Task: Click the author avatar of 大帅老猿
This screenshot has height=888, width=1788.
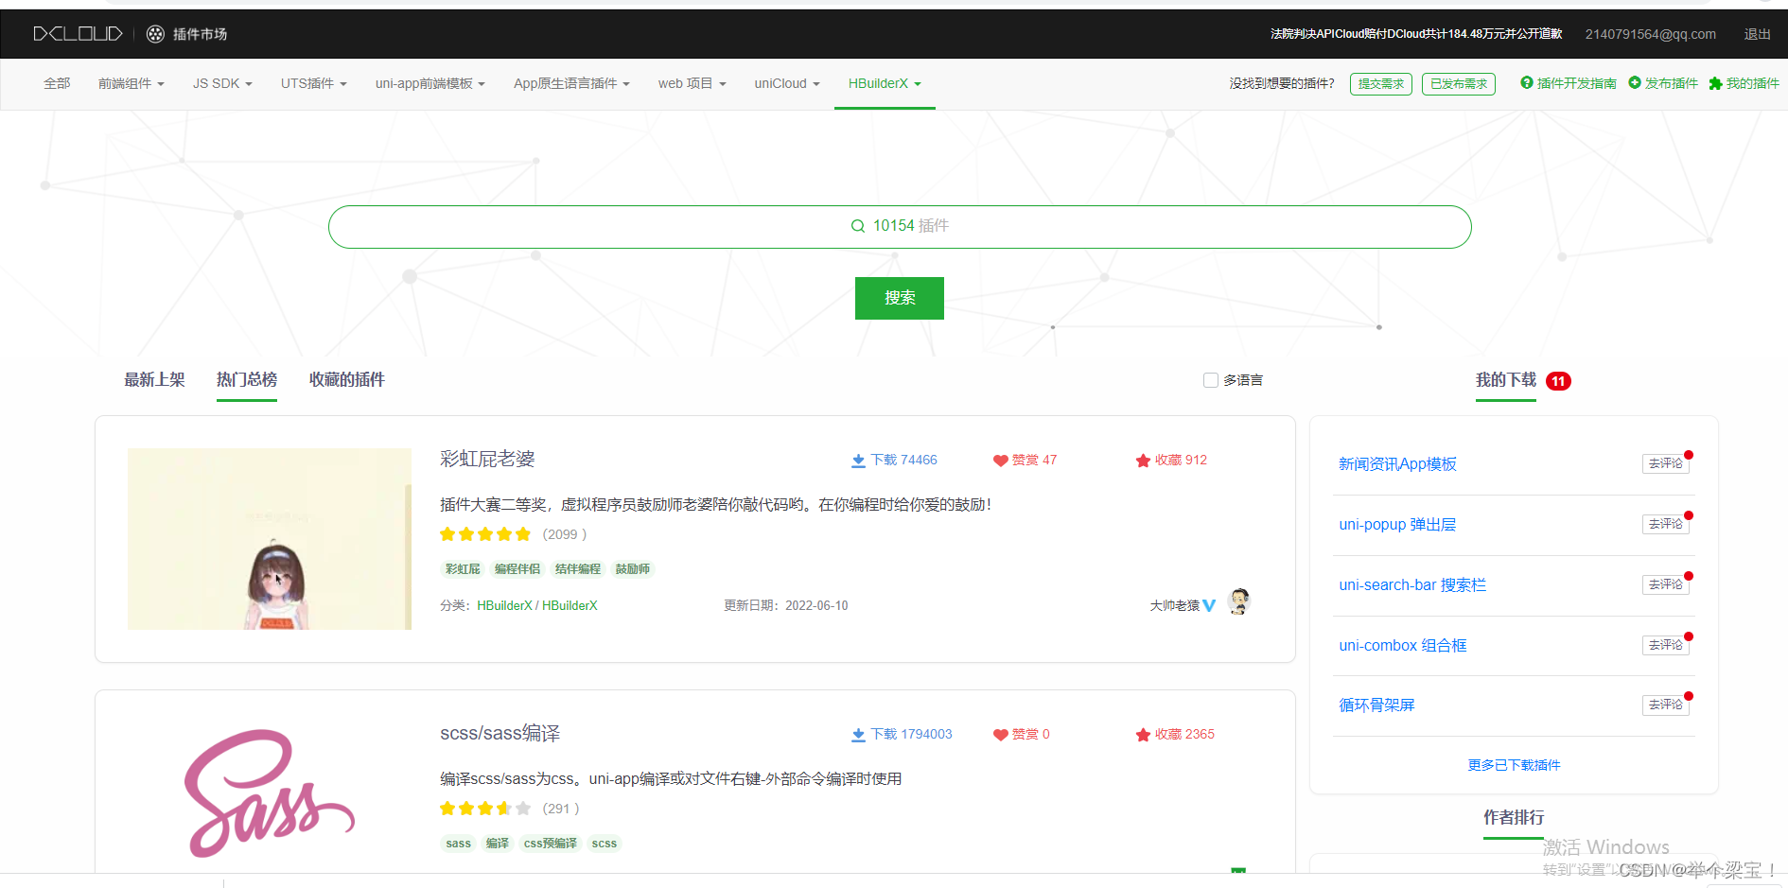Action: [1238, 601]
